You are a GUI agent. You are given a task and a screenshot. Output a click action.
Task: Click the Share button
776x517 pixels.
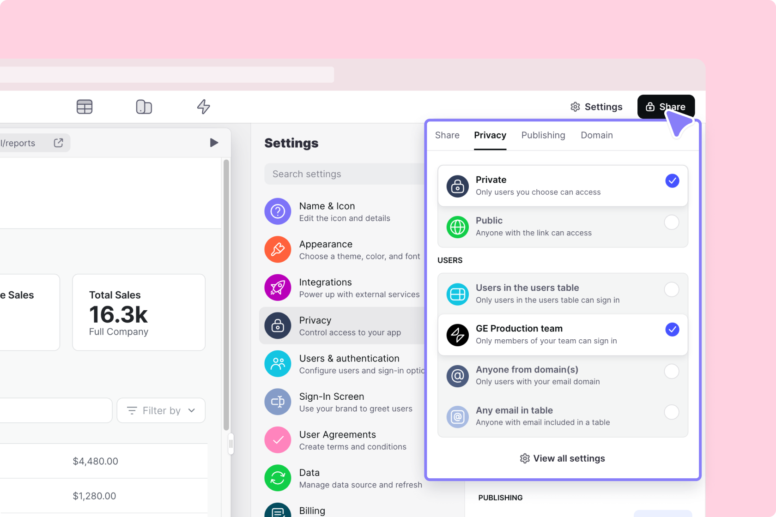tap(665, 107)
